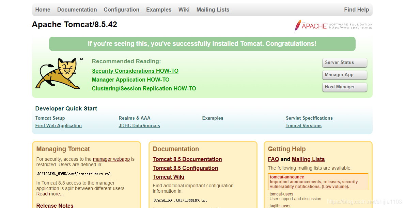Viewport: 405px width, 208px height.
Task: Open Manager Application HOW-TO link
Action: click(x=130, y=80)
